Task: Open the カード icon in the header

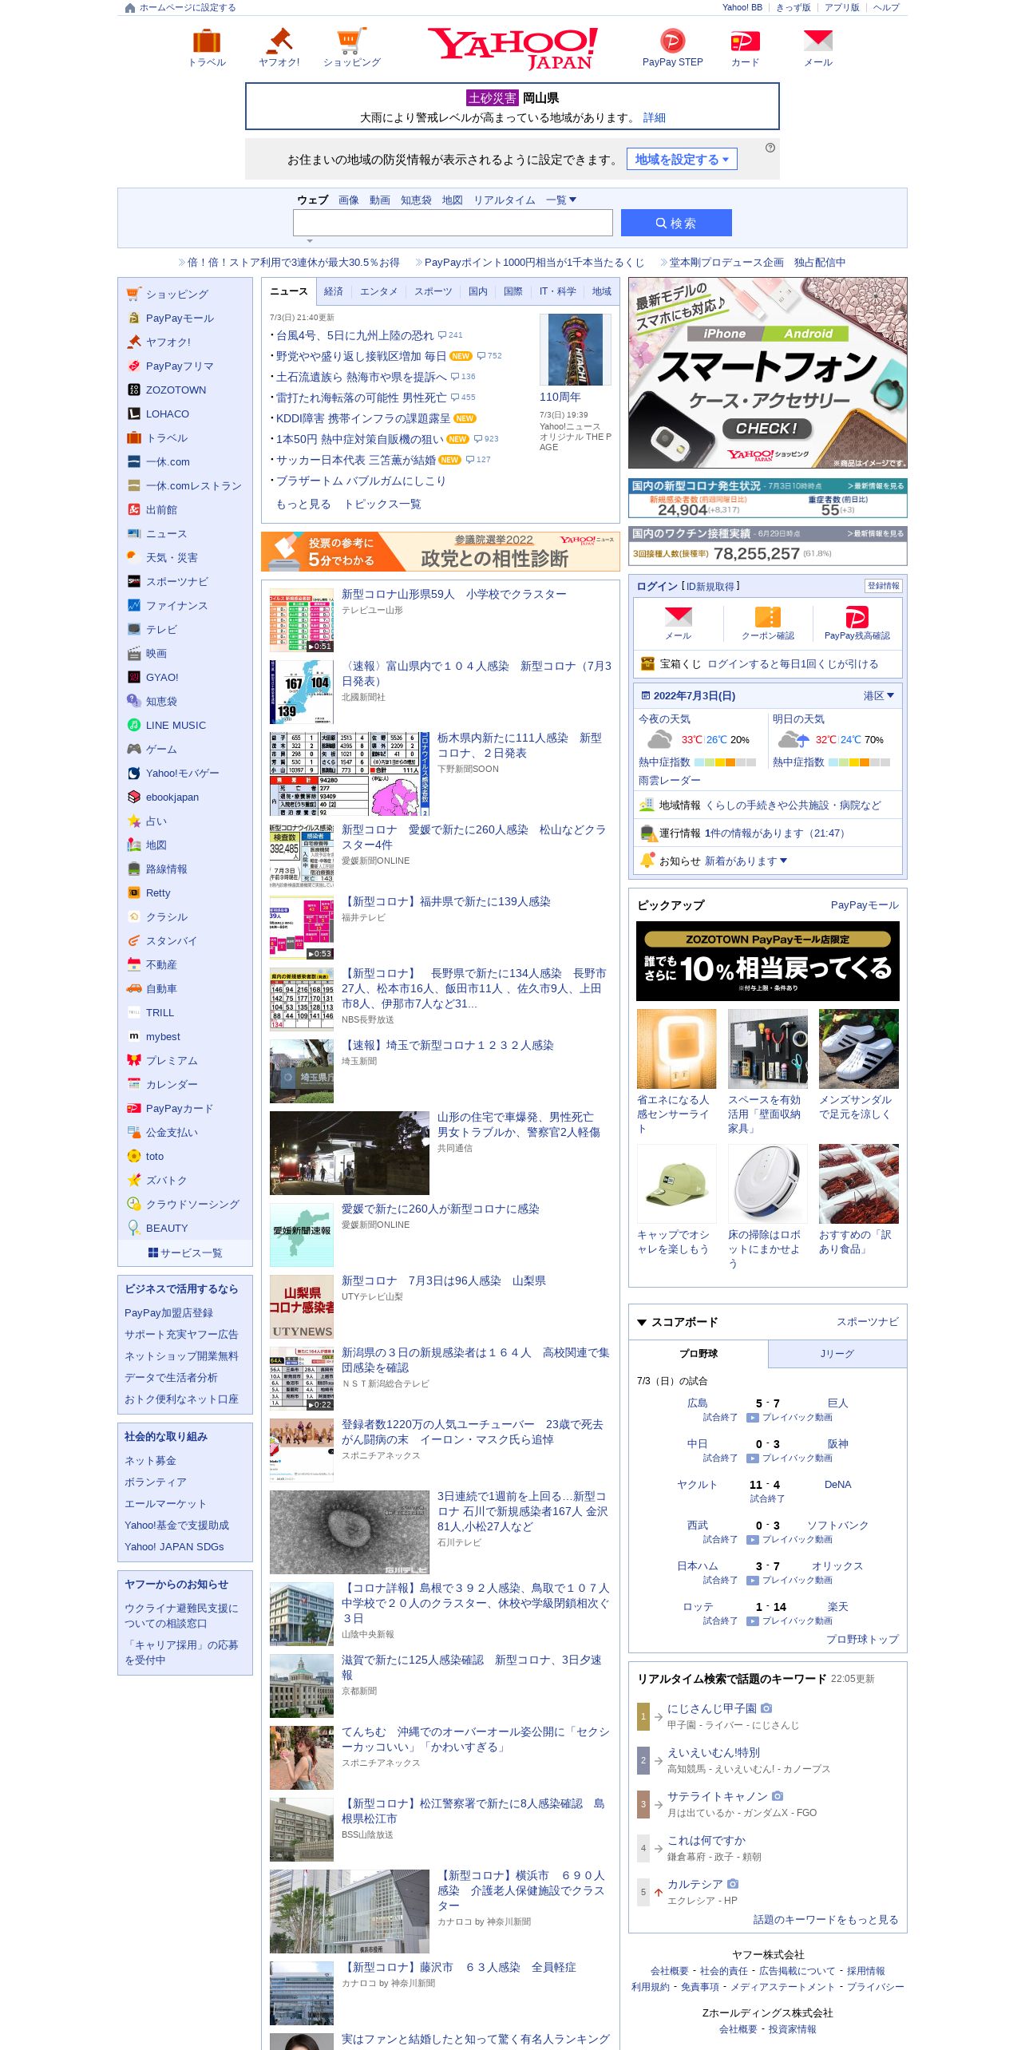Action: (745, 41)
